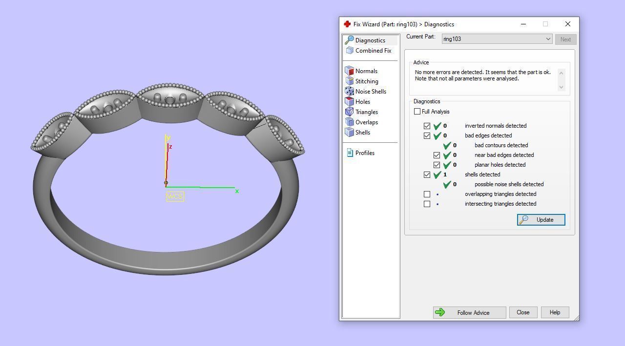Click the Shells icon in sidebar
This screenshot has width=625, height=346.
point(349,133)
